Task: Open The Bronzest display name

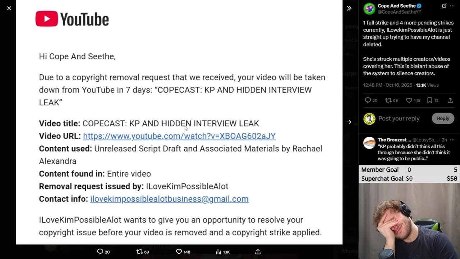Action: point(394,140)
